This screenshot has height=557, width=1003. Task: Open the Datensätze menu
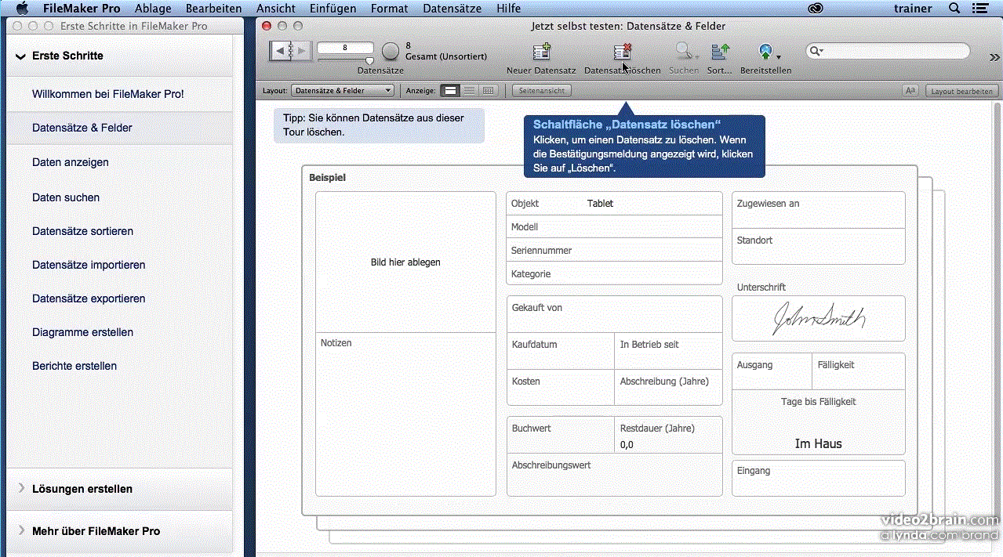coord(452,9)
